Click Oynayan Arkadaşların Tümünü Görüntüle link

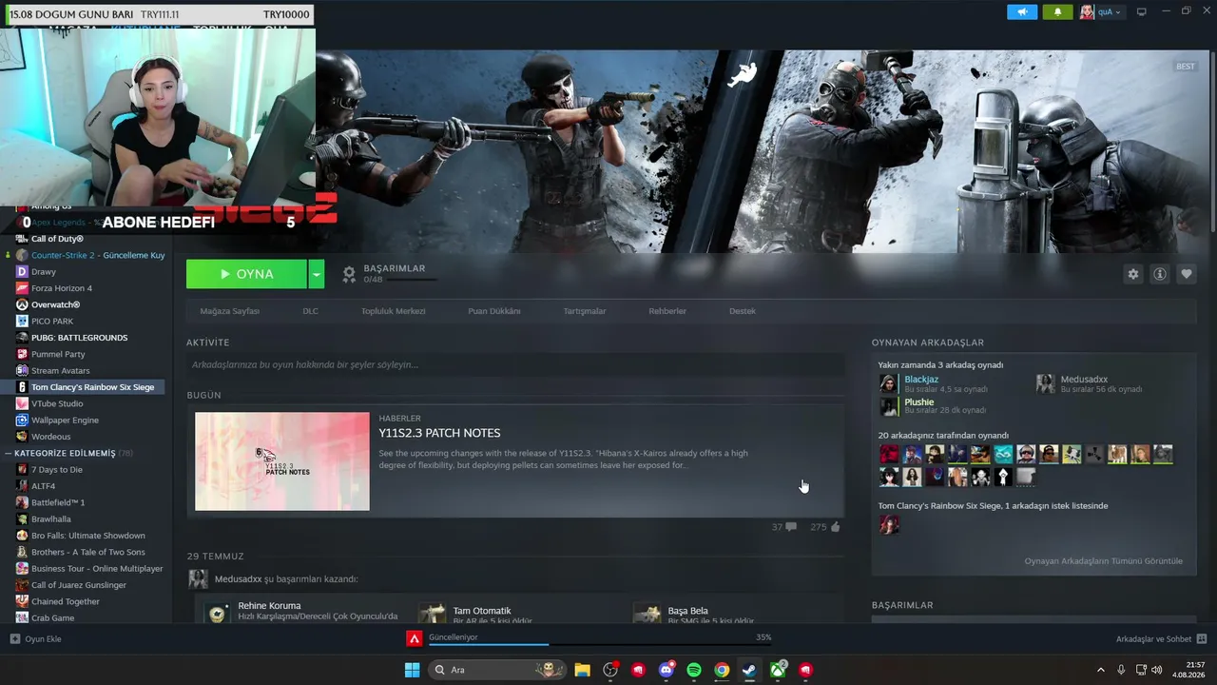1104,561
